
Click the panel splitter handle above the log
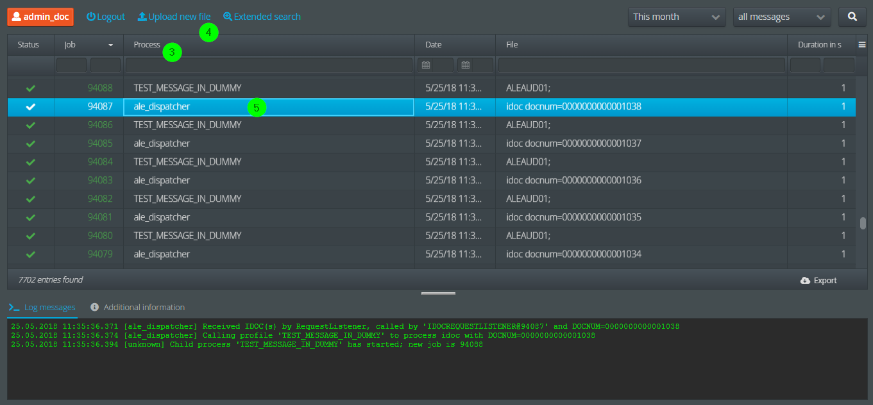(x=438, y=293)
